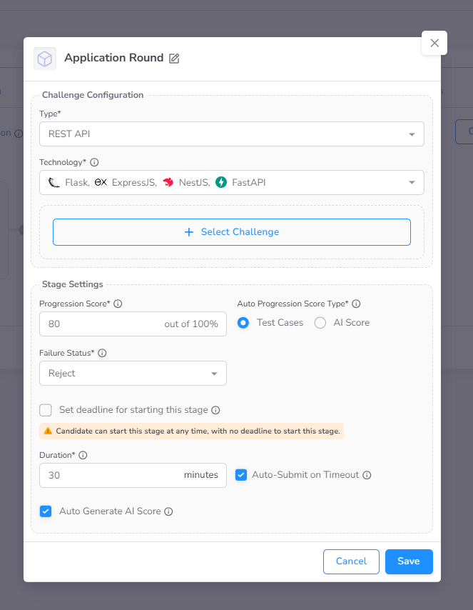Select the AI Score radio option
473x610 pixels.
(320, 323)
